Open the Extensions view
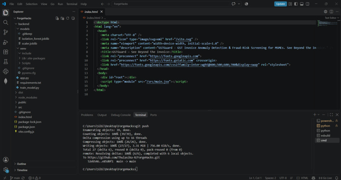 click(5, 52)
